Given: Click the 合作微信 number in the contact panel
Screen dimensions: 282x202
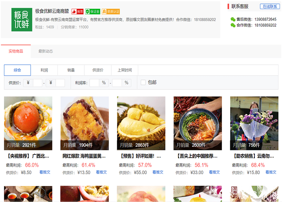Looking at the screenshot, I should (x=265, y=25).
